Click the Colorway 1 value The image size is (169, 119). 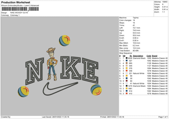15,15
